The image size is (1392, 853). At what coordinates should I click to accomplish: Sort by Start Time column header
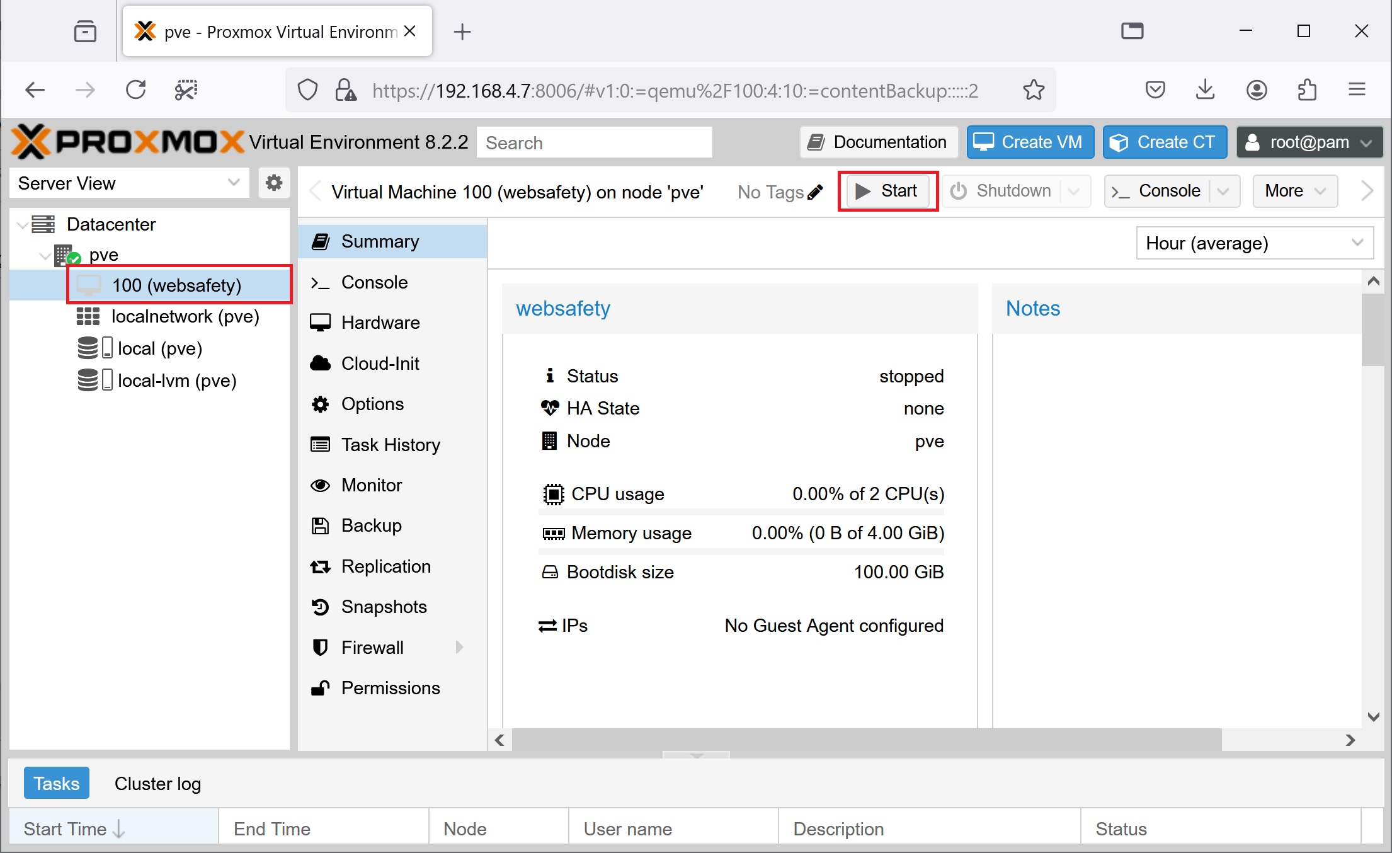[x=113, y=828]
